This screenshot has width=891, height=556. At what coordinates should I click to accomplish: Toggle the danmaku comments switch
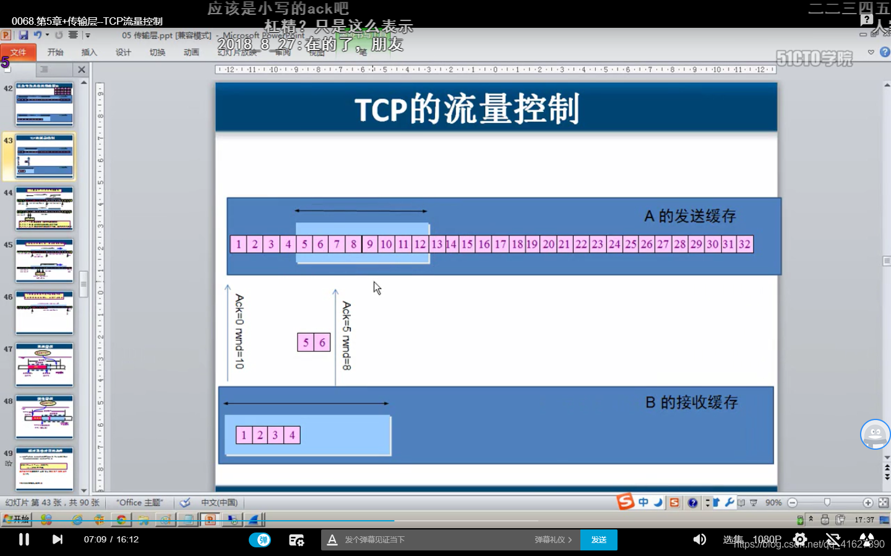[260, 540]
